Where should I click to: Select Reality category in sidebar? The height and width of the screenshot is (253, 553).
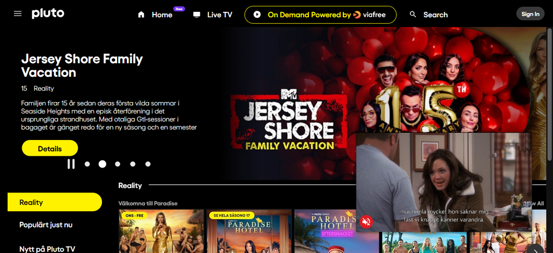click(x=55, y=202)
